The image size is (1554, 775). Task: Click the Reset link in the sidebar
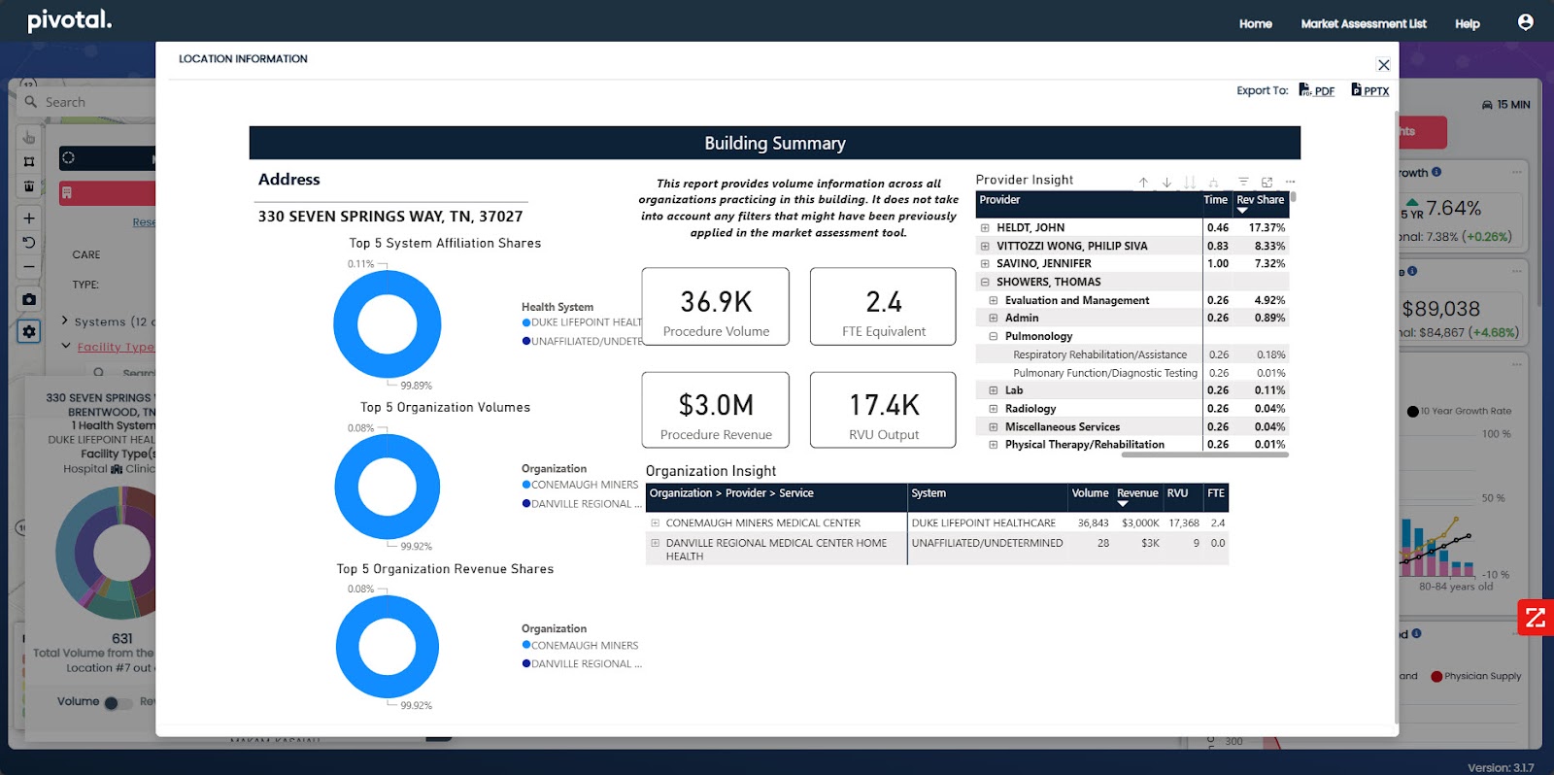144,222
